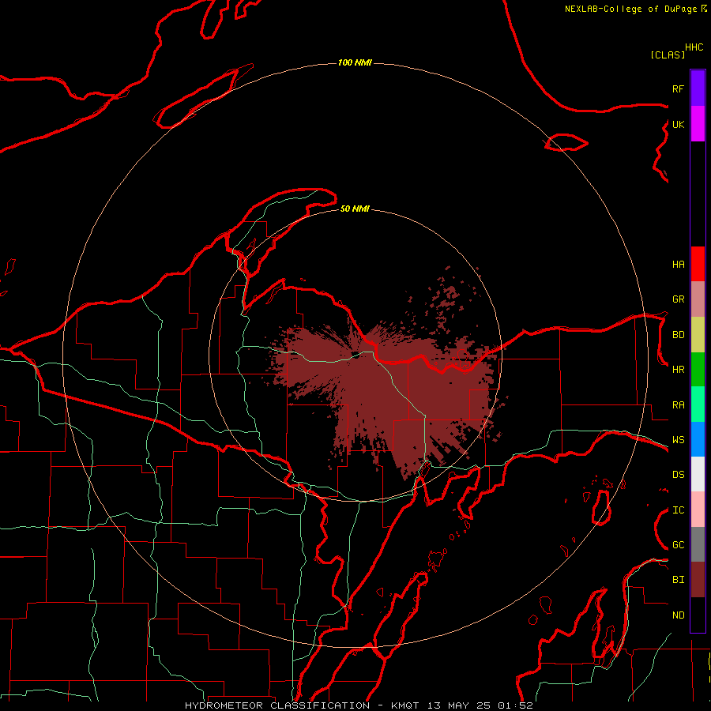
Task: Click the DS legend label
Action: (x=678, y=475)
